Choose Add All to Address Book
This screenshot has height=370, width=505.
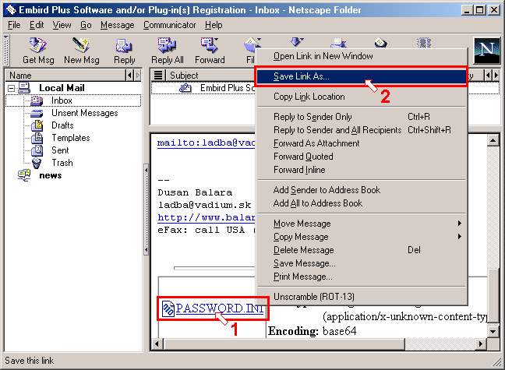(362, 203)
